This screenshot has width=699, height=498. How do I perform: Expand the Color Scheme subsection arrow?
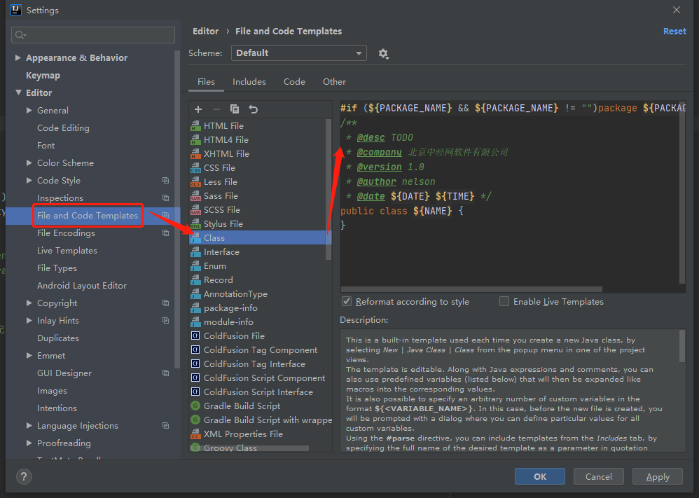(29, 163)
